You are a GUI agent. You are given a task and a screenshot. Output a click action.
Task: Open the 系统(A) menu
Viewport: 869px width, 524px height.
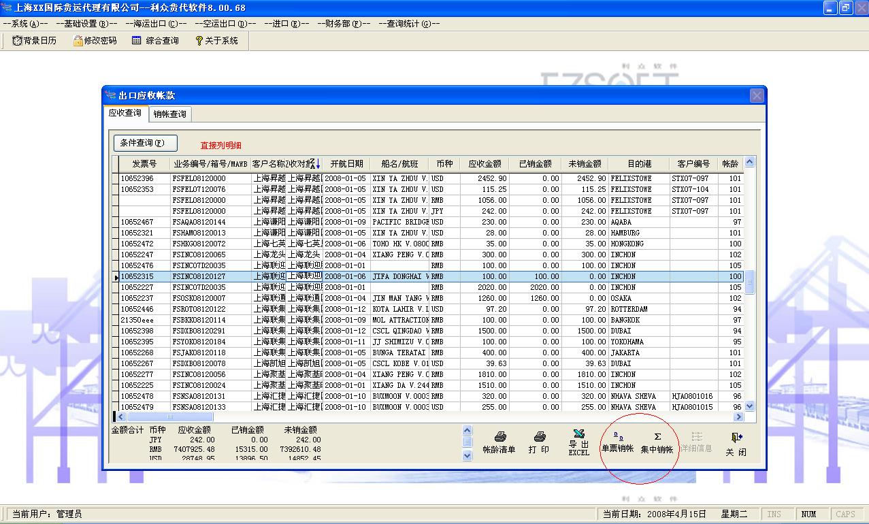coord(26,23)
